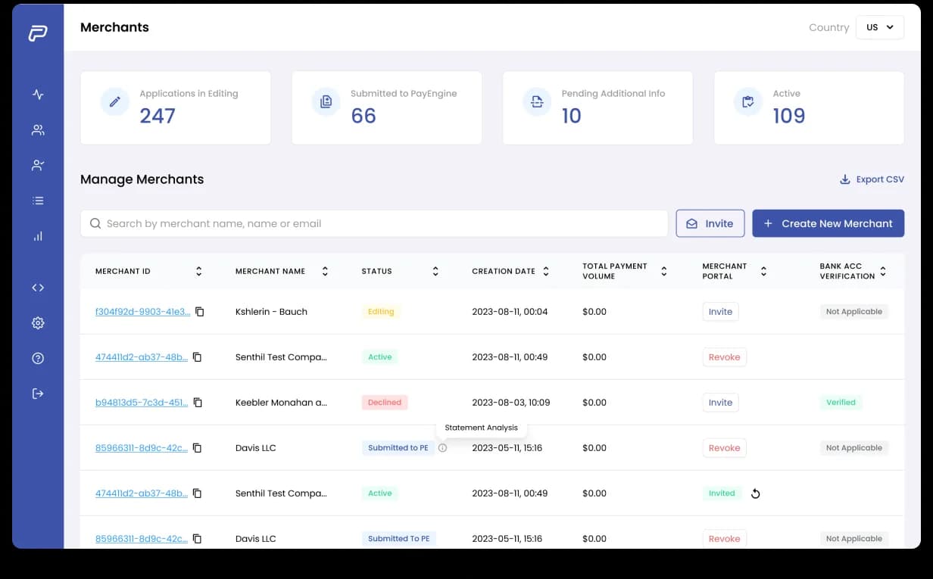Screen dimensions: 933x579
Task: Click Invite in Kshlerin - Bauch row
Action: pos(720,312)
